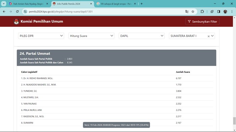Expand the SUMATERA BARAT I dropdown arrow

212,36
